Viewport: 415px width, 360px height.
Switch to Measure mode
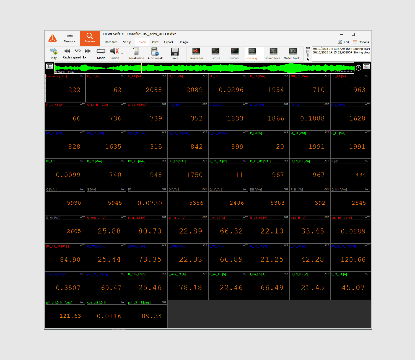pyautogui.click(x=69, y=38)
